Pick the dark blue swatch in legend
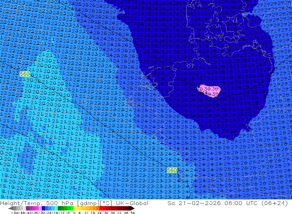292x214 pixels. click(x=44, y=208)
